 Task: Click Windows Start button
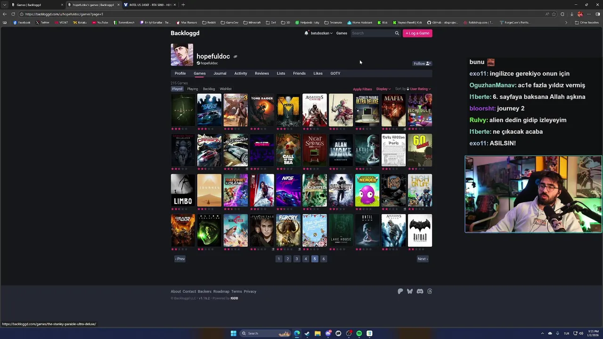[x=233, y=333]
